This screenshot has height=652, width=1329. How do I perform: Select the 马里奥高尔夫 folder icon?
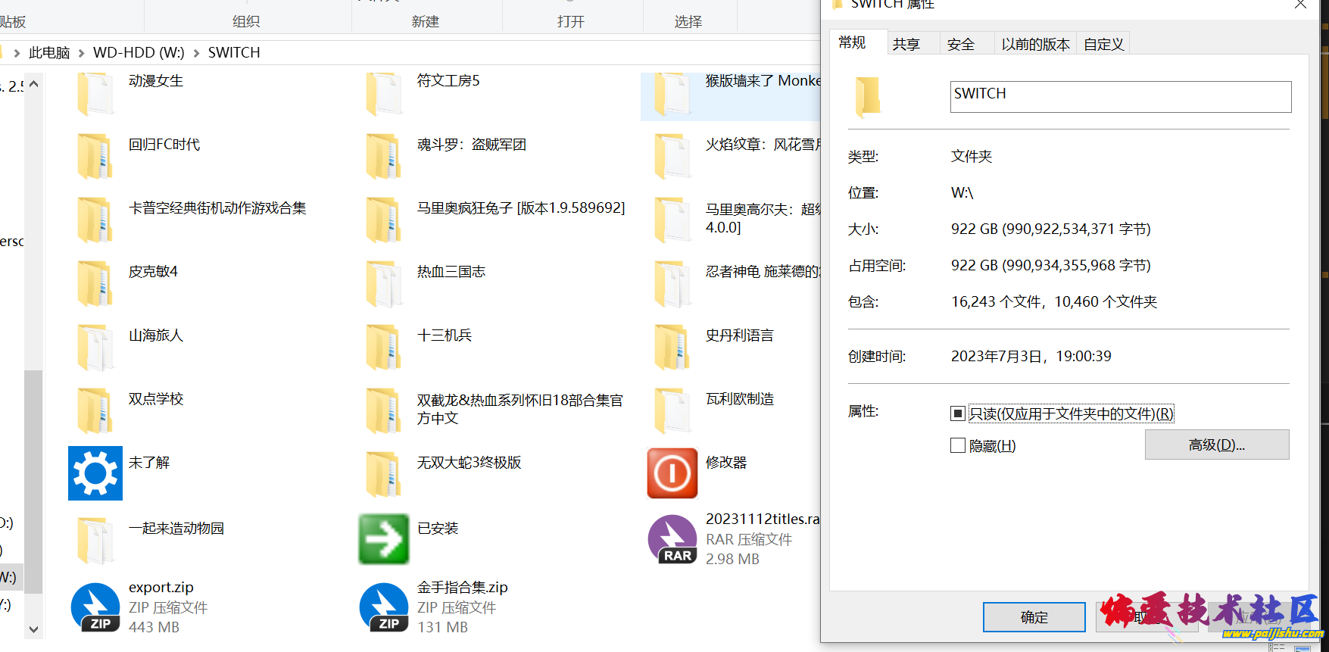pyautogui.click(x=672, y=220)
